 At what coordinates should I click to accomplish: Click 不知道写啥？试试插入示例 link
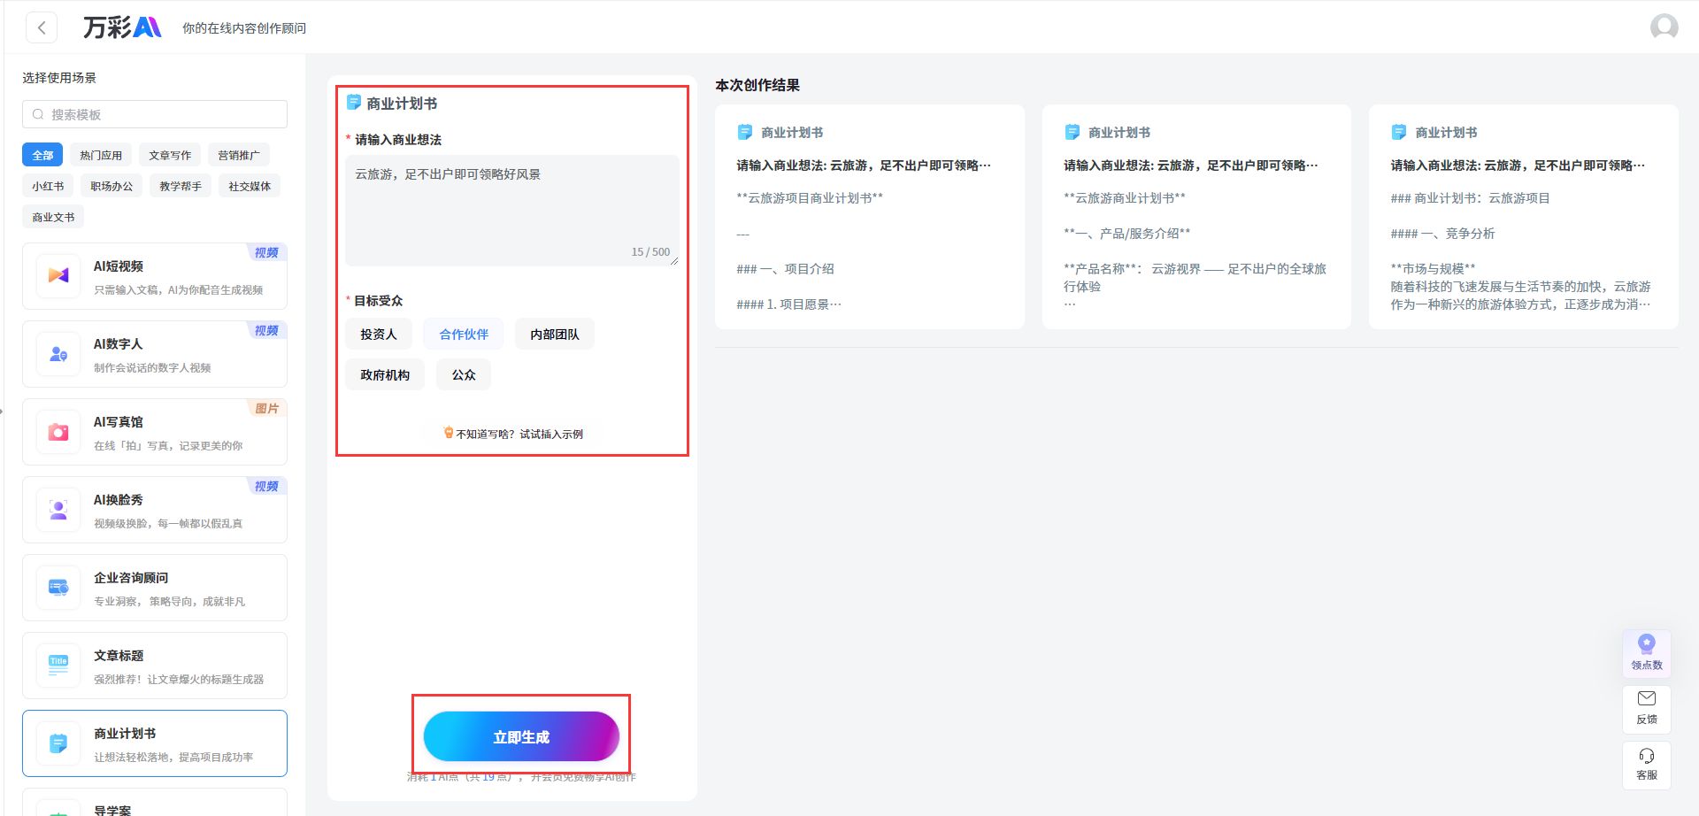pos(513,434)
